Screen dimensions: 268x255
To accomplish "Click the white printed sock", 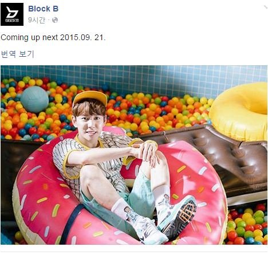I will (x=126, y=210).
